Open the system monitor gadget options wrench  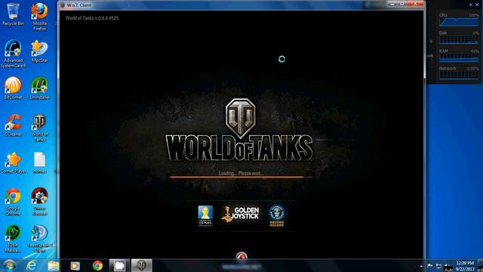pyautogui.click(x=471, y=5)
